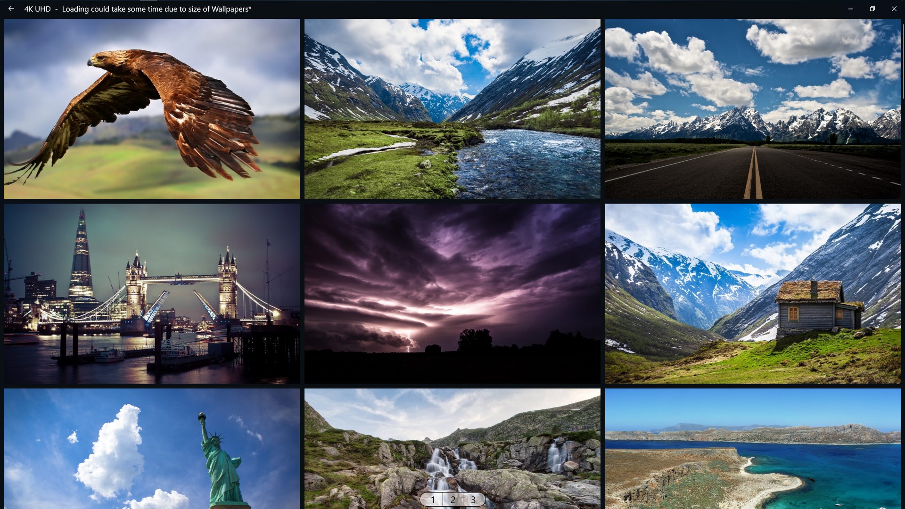
Task: Click the loading time notice text
Action: 156,9
